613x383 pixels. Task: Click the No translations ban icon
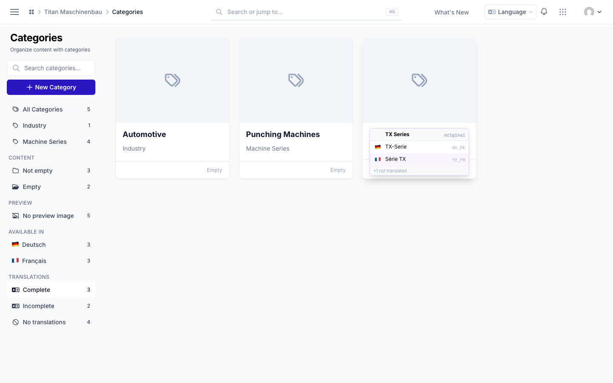[x=16, y=322]
